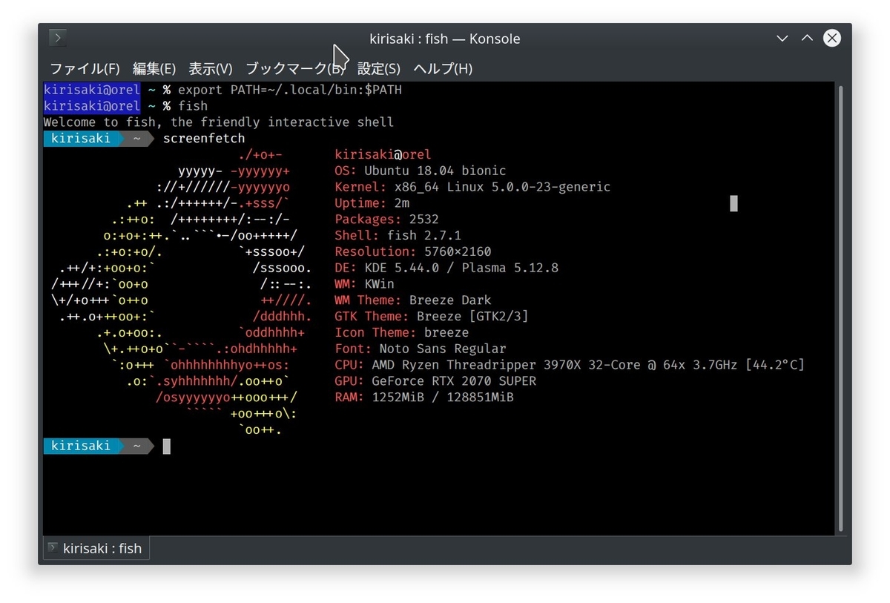
Task: Click the terminal icon on the fish tab
Action: pos(53,548)
